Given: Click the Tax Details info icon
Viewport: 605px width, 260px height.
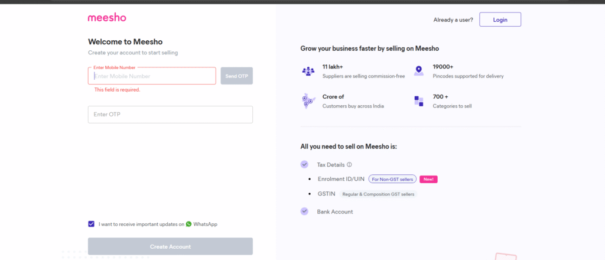Looking at the screenshot, I should 349,165.
